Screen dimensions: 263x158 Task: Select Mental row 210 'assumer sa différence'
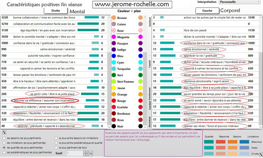click(x=54, y=100)
